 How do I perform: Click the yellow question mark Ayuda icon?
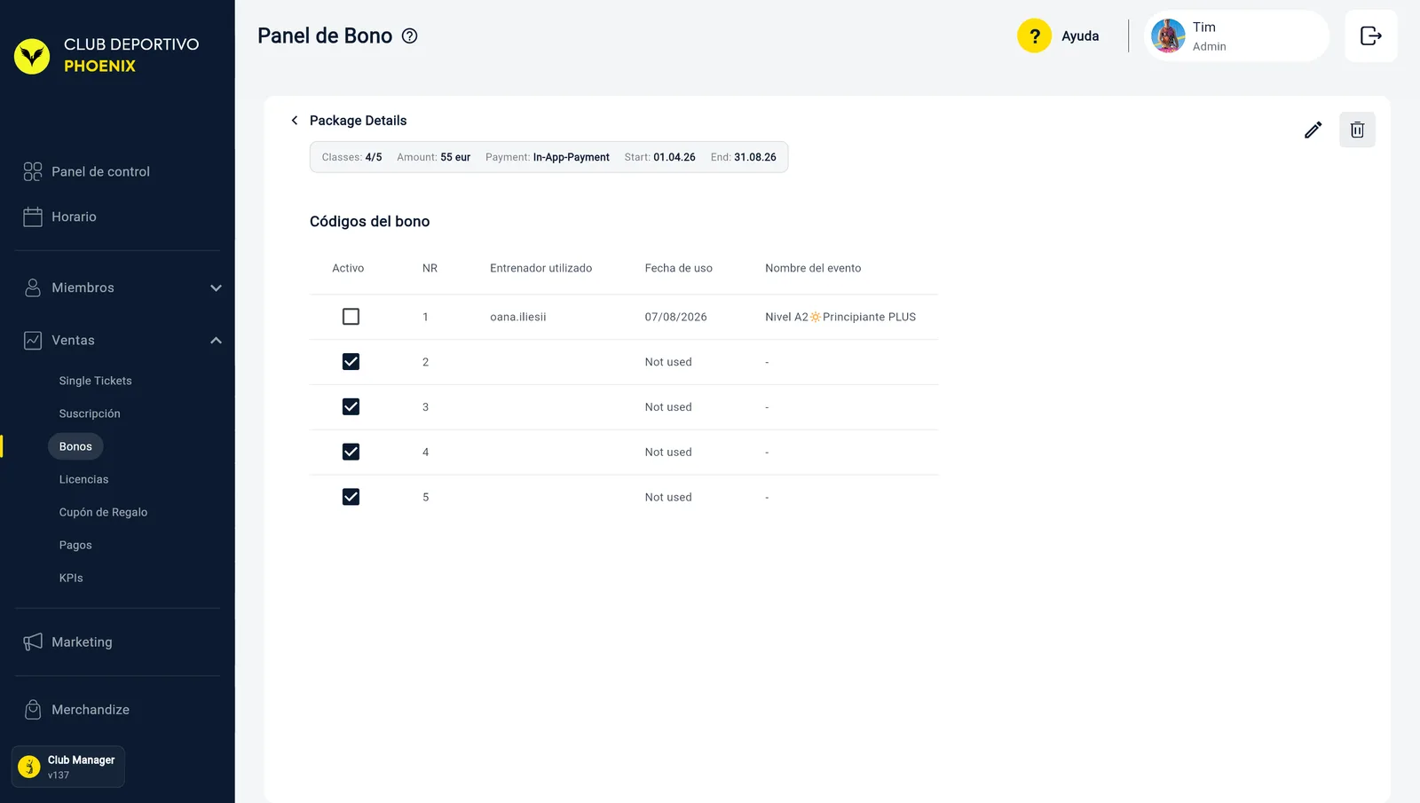(1034, 36)
